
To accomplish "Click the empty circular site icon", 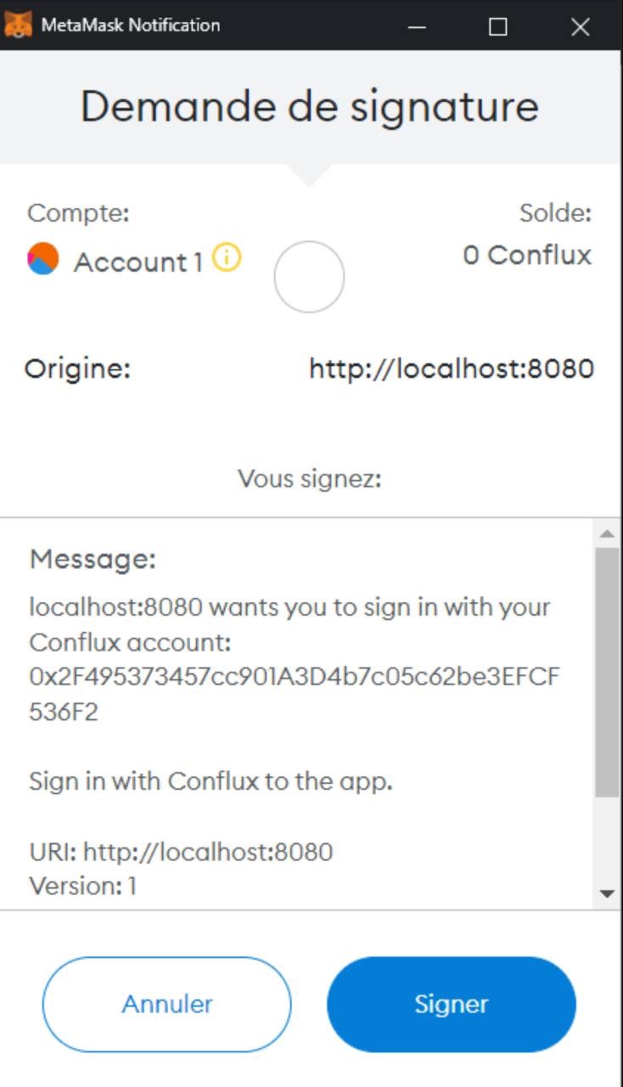I will (309, 277).
